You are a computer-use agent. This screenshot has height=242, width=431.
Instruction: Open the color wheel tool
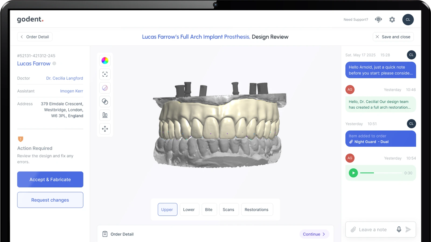(x=105, y=60)
